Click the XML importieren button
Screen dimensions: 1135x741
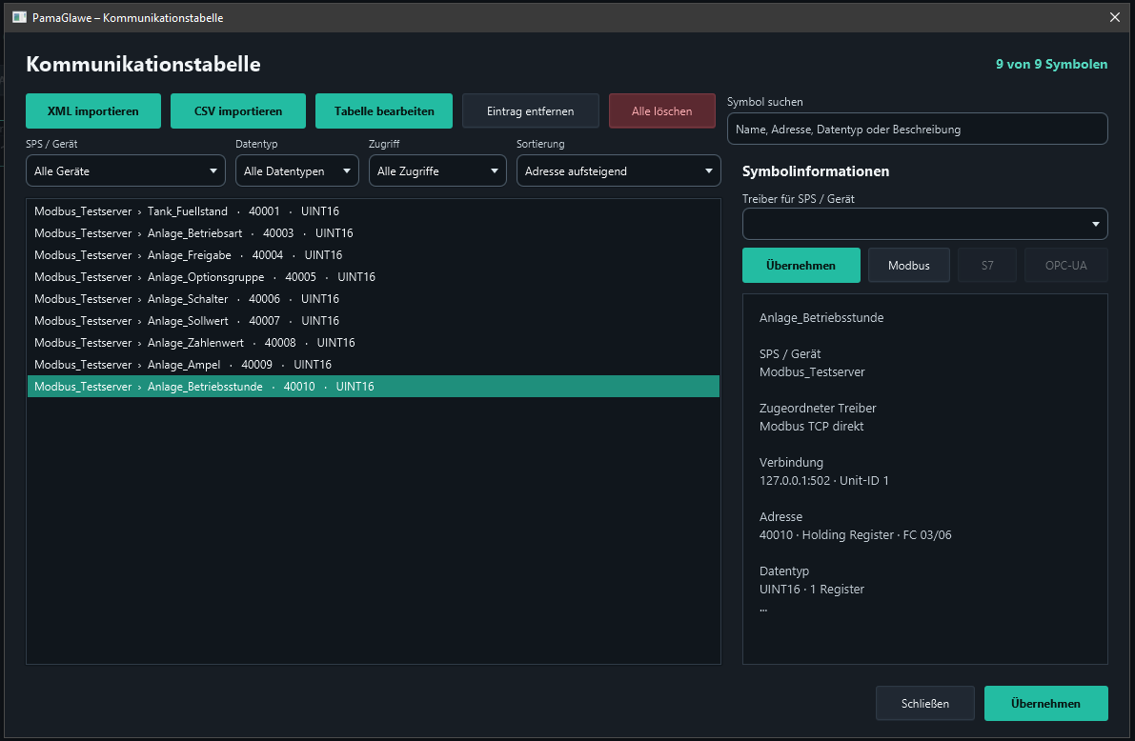(x=93, y=110)
